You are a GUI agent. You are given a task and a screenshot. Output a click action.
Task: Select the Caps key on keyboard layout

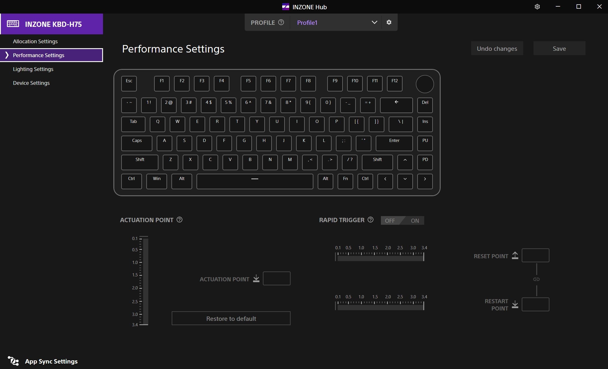pyautogui.click(x=136, y=143)
